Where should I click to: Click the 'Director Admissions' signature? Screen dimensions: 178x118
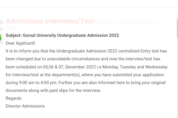(x=25, y=106)
